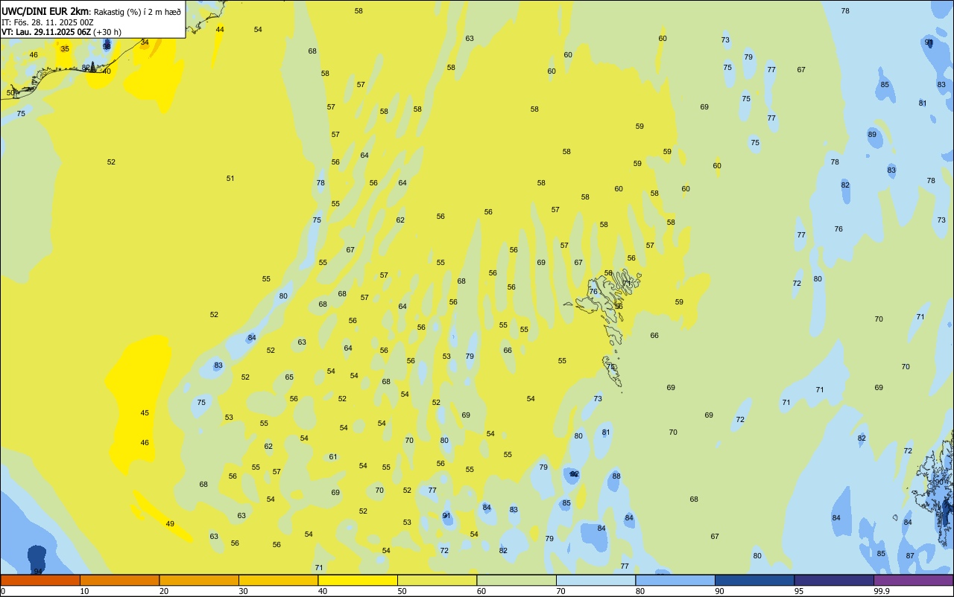This screenshot has width=954, height=597.
Task: Click the humidity value 35 on map
Action: tap(65, 48)
